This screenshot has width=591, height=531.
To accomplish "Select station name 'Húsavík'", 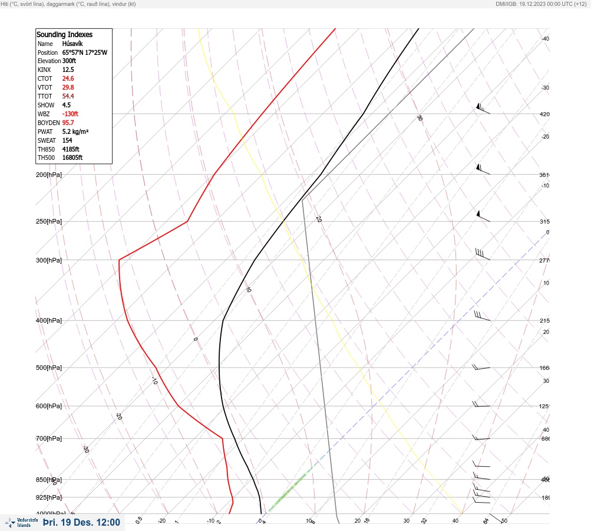I will pos(72,44).
